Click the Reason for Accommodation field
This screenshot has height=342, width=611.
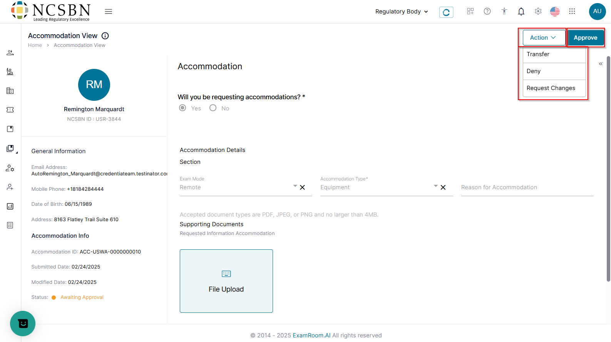527,187
